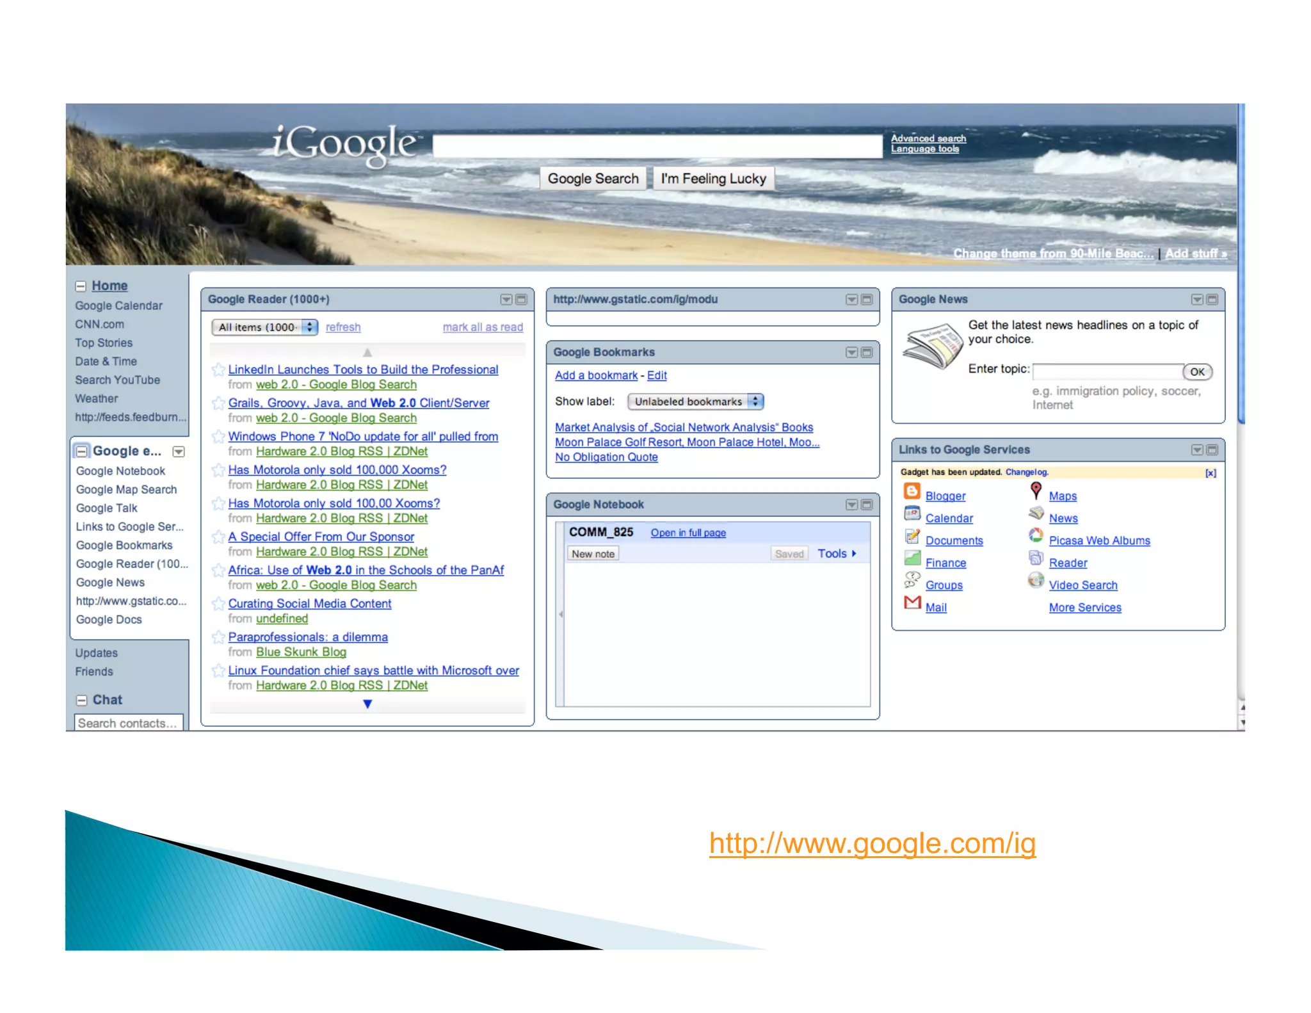This screenshot has height=1013, width=1311.
Task: Click the Calendar icon in services list
Action: click(x=912, y=514)
